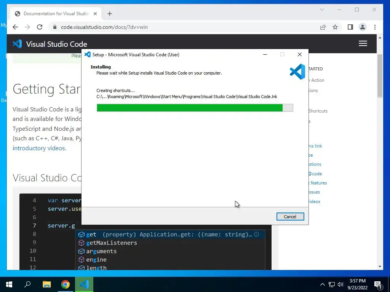Viewport: 390px width, 292px height.
Task: Open Windows taskbar search
Action: coord(27,284)
